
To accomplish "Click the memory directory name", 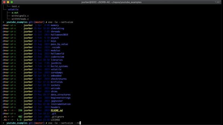I will [55, 25].
